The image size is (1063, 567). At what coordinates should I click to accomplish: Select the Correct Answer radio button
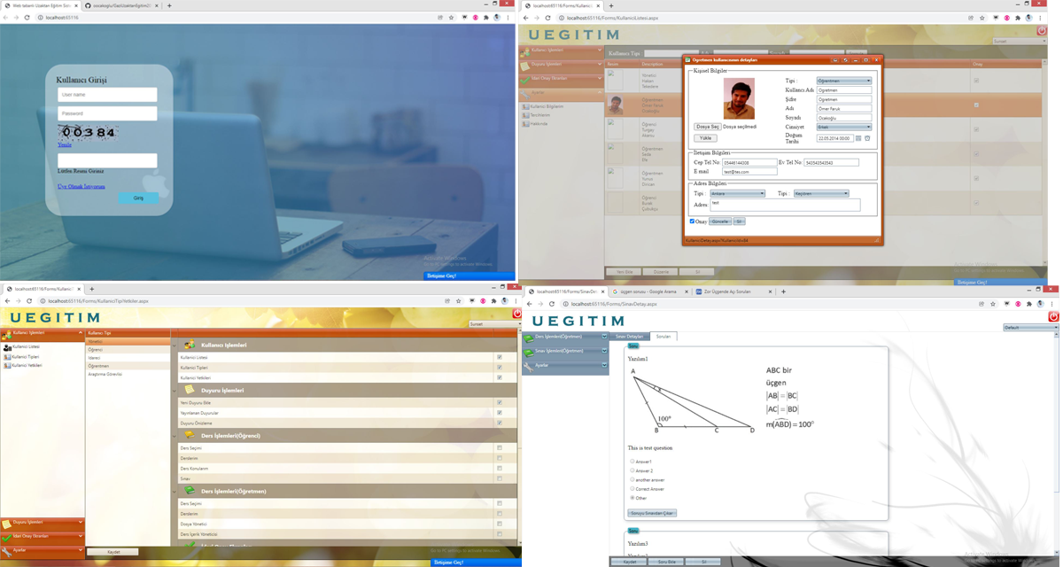pos(632,488)
